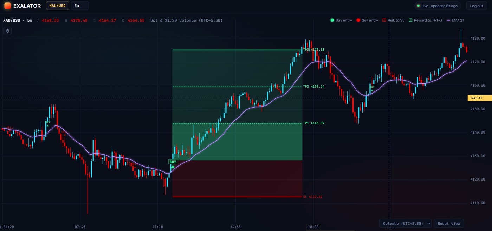
Task: Click the 4180.00 price axis label
Action: [x=478, y=39]
